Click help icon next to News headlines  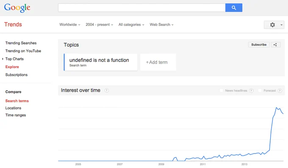click(251, 90)
